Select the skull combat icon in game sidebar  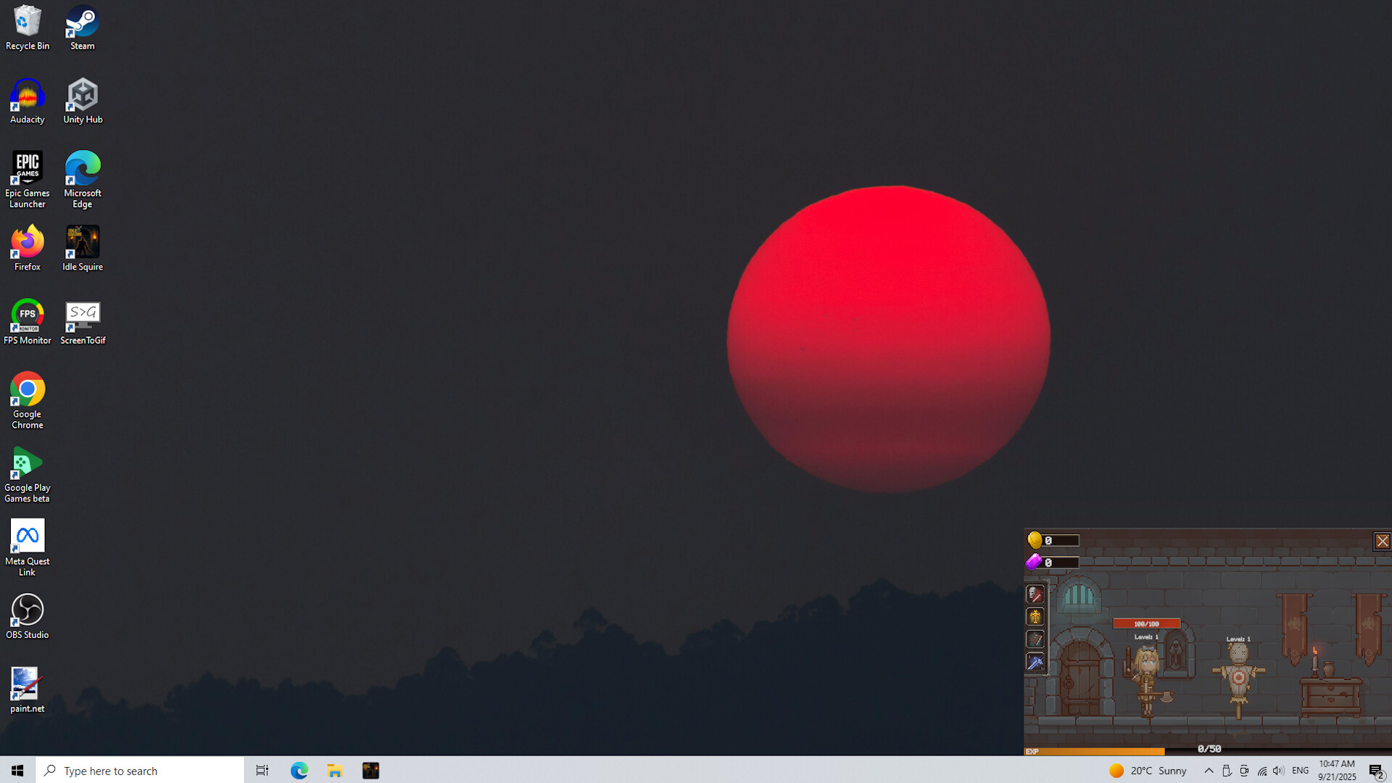1035,594
